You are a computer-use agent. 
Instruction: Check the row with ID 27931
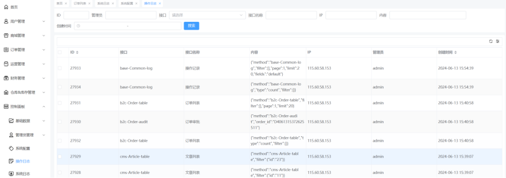click(59, 103)
